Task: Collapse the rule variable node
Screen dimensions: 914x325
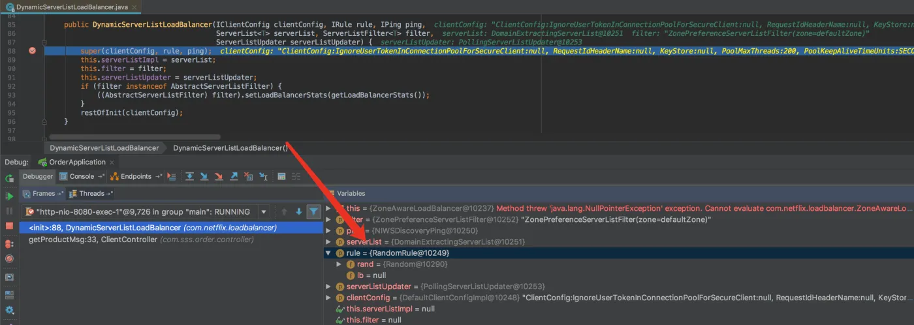Action: [328, 253]
